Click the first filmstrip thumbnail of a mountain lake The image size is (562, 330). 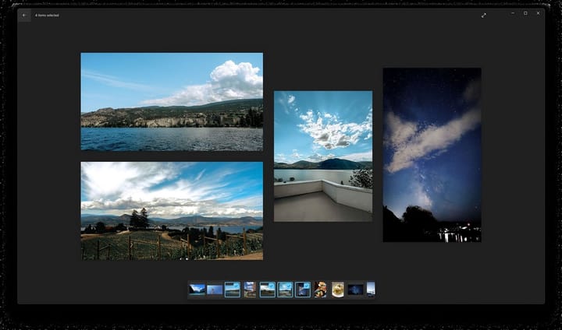coord(197,290)
